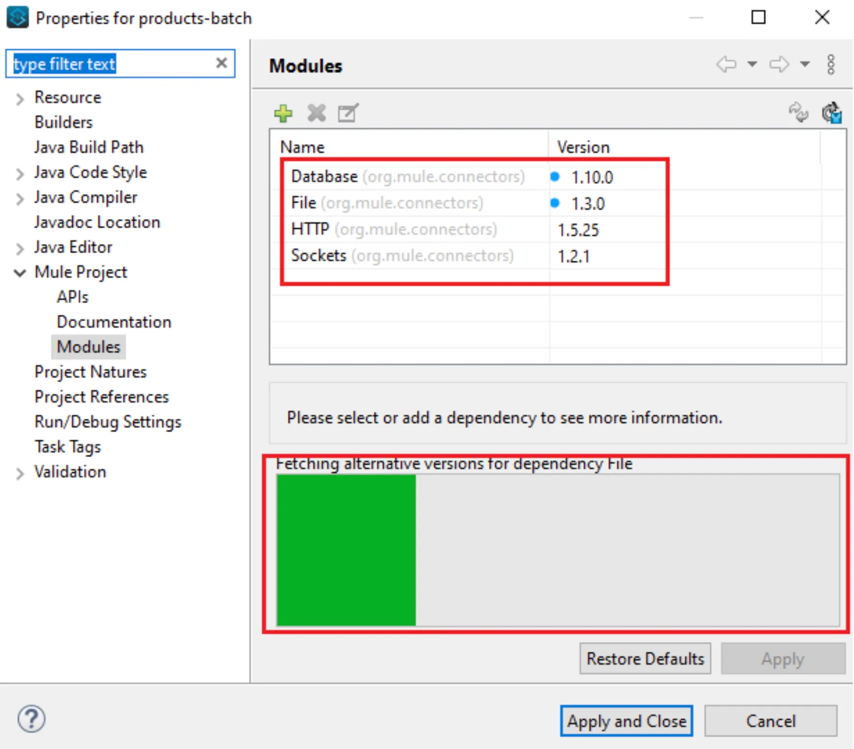
Task: Focus the type filter text field
Action: coord(120,64)
